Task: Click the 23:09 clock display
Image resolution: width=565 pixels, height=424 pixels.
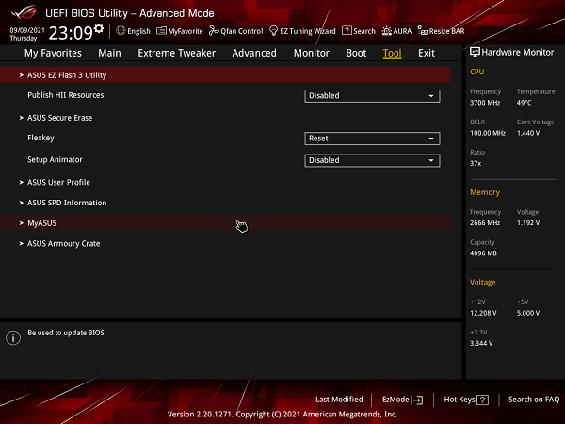Action: coord(71,33)
